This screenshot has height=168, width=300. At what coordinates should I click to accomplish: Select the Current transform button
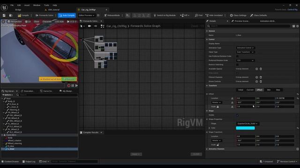[250, 90]
